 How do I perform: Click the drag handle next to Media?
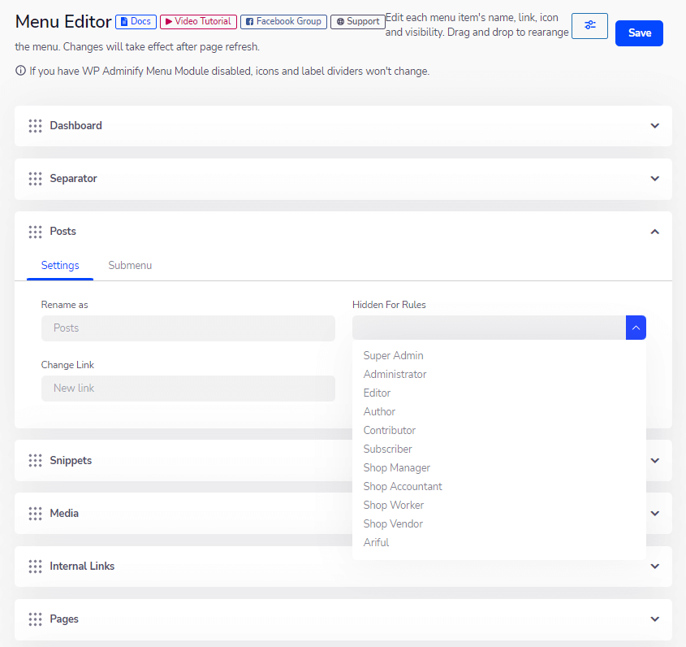pyautogui.click(x=35, y=513)
